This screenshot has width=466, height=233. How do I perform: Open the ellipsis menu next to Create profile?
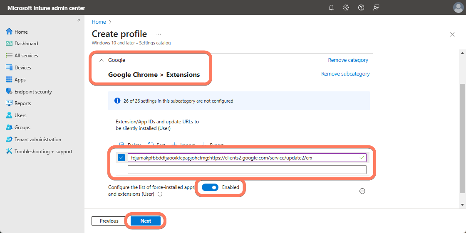click(159, 34)
